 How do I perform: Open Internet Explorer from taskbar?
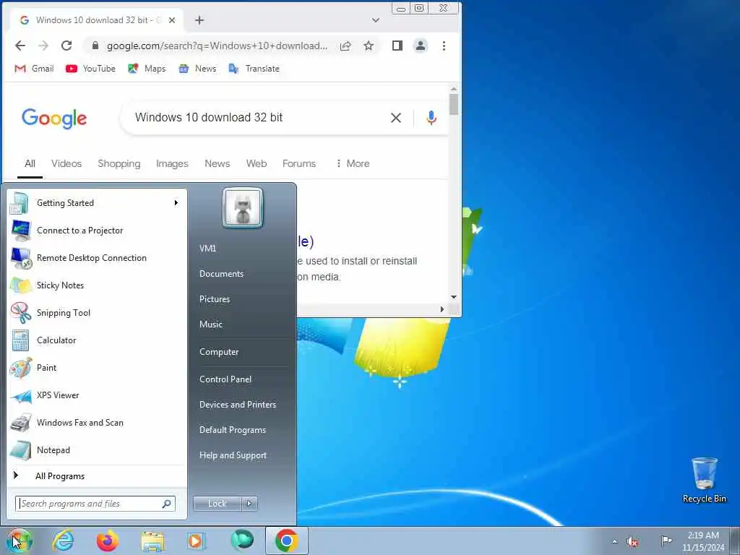(64, 541)
